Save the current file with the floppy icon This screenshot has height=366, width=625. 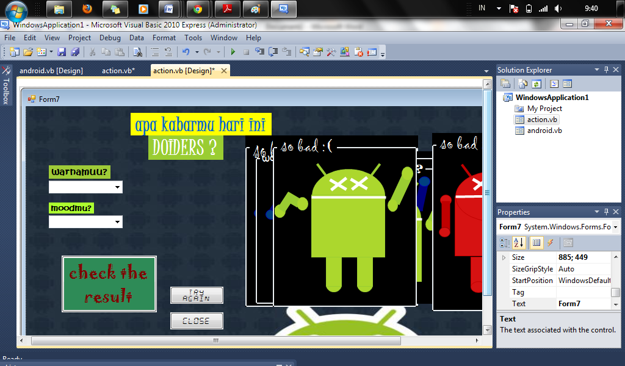(x=62, y=52)
